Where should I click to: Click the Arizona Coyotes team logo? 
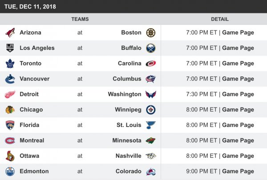point(10,33)
